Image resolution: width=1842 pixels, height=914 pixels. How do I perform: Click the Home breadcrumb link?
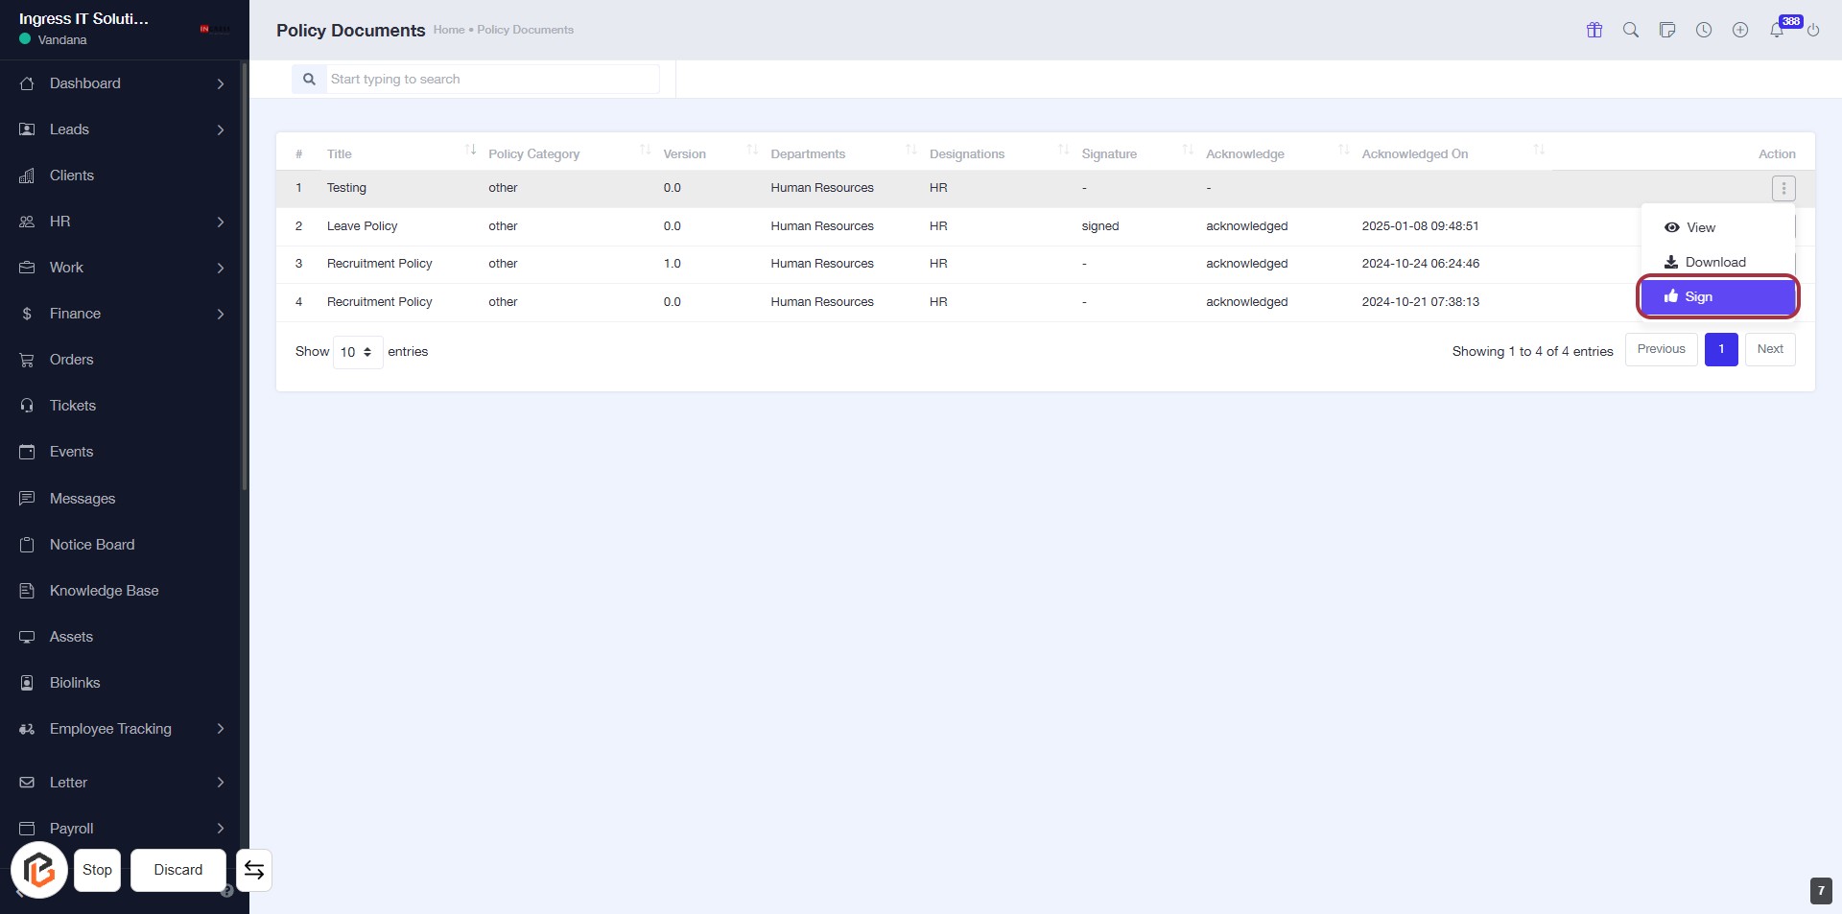click(x=448, y=30)
